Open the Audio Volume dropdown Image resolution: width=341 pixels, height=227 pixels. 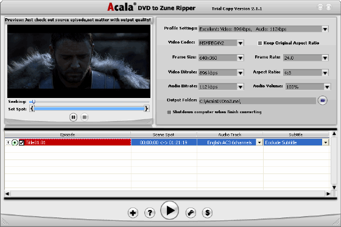coord(327,87)
